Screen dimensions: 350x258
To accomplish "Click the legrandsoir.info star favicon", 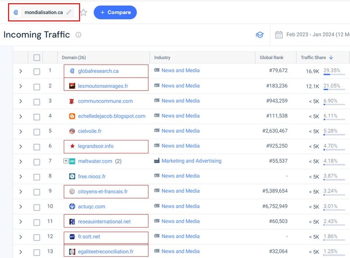I will 72,146.
